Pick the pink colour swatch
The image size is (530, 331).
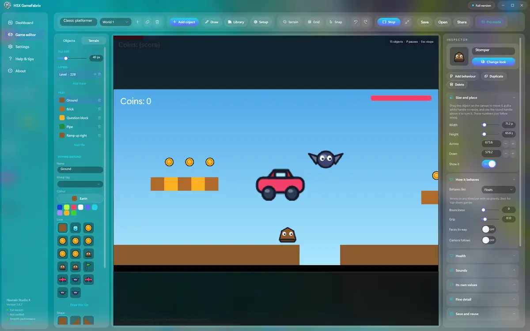[x=74, y=207]
